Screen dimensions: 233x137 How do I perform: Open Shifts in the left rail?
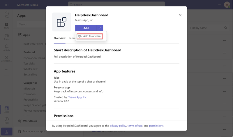point(6,26)
